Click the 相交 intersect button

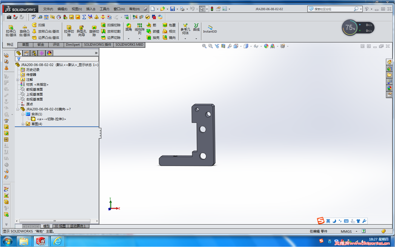click(169, 31)
